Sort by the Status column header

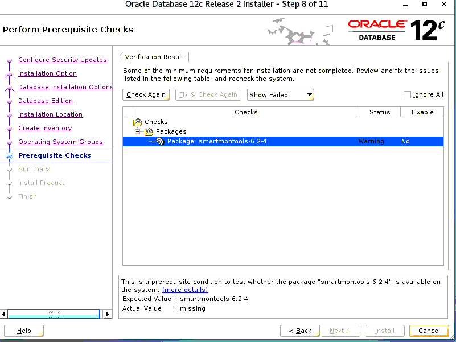[x=380, y=112]
